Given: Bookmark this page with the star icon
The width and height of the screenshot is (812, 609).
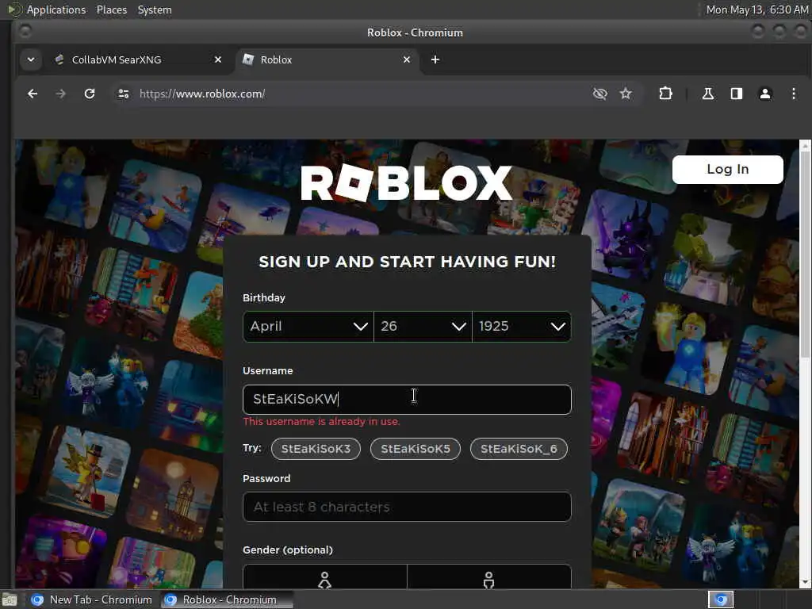Looking at the screenshot, I should pos(626,94).
